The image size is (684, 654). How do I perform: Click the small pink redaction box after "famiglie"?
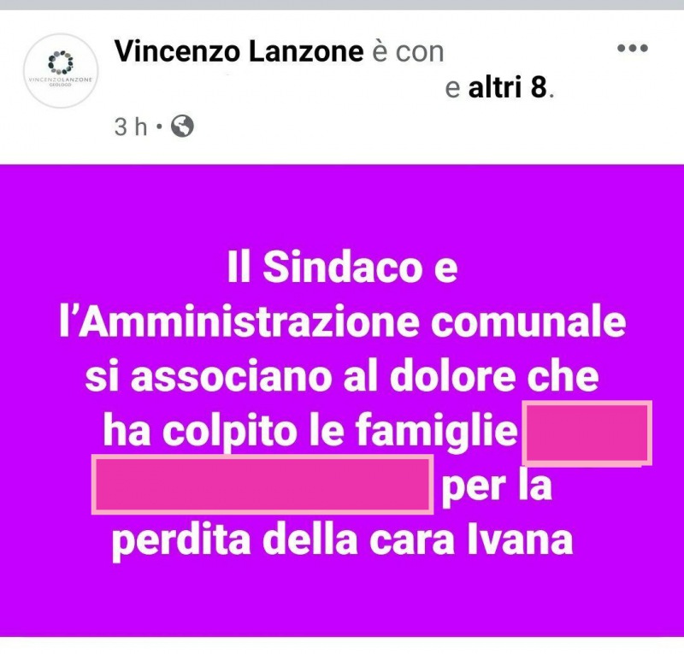point(587,433)
